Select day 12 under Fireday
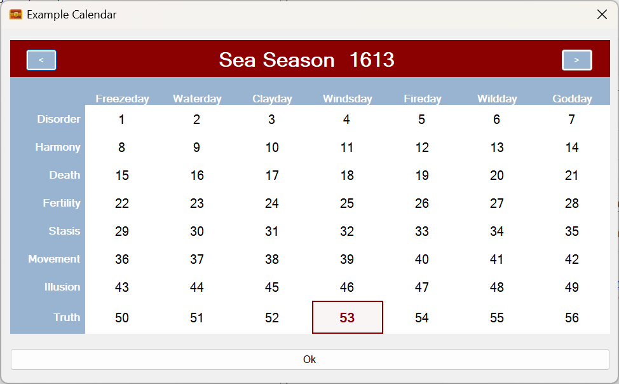 (422, 147)
